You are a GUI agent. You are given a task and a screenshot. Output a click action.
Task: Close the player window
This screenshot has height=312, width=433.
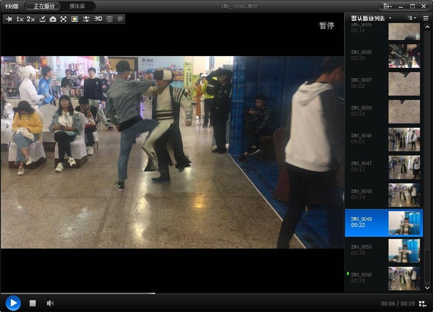(423, 6)
